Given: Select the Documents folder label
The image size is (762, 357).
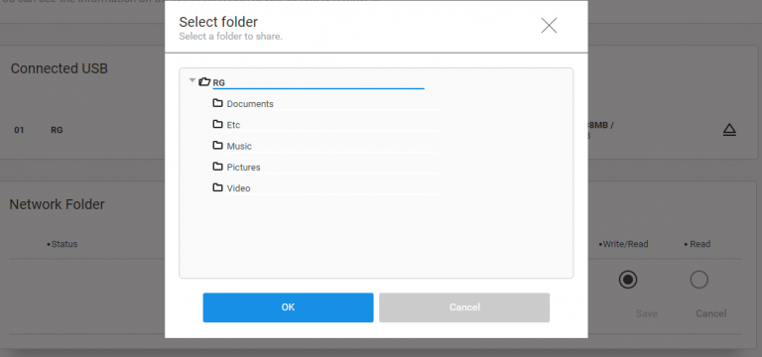Looking at the screenshot, I should point(250,104).
